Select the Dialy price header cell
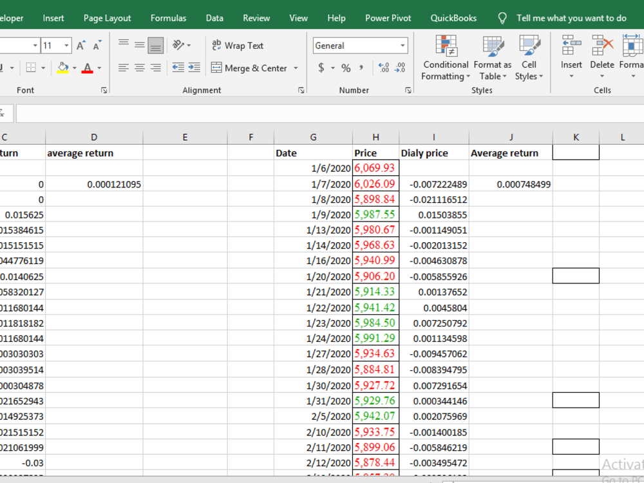 point(434,153)
